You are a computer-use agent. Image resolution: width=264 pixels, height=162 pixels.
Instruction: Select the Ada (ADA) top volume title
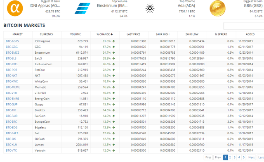click(x=186, y=5)
